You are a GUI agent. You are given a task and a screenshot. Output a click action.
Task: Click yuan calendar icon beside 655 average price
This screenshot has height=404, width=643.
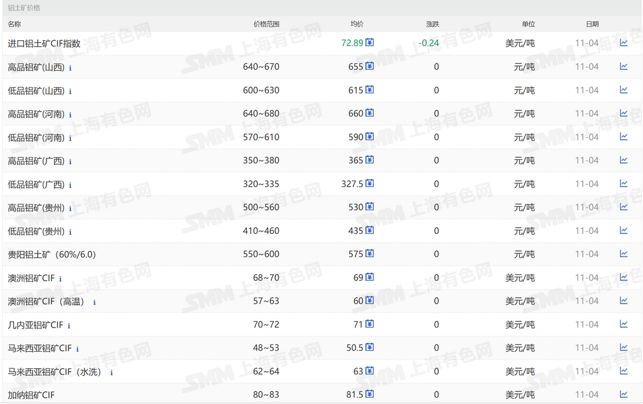[x=370, y=66]
